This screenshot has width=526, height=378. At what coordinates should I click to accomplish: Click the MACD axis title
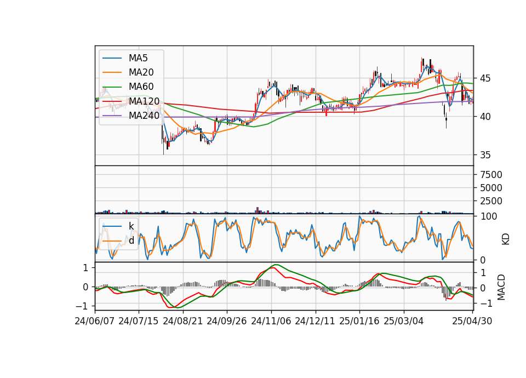[501, 287]
